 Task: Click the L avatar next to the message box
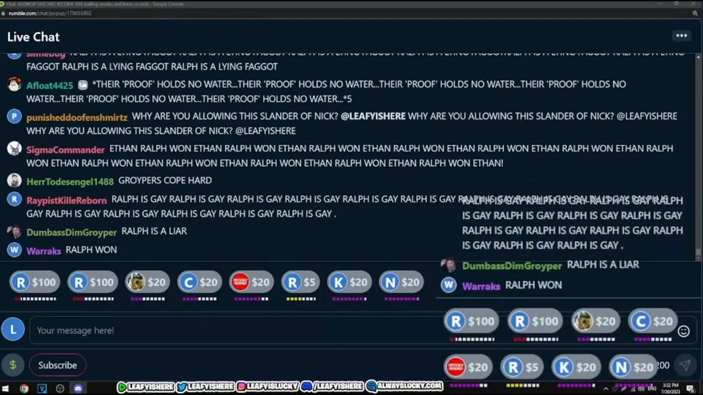point(13,329)
